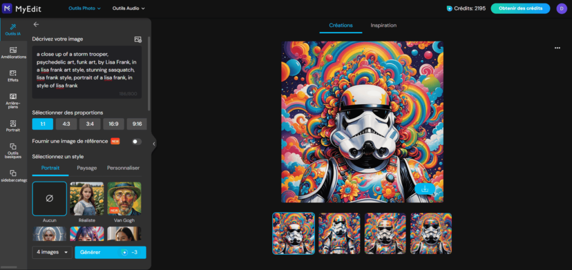
Task: Click the 186/800 character counter
Action: click(x=128, y=94)
